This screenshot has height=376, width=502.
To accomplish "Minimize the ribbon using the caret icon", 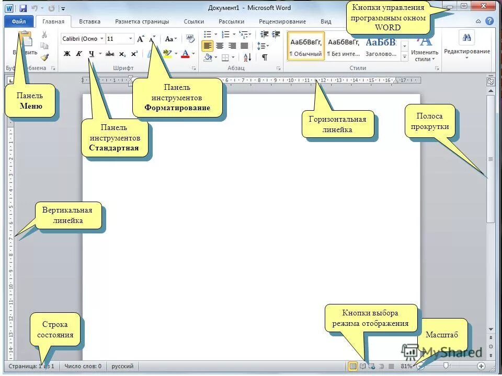I will point(478,21).
